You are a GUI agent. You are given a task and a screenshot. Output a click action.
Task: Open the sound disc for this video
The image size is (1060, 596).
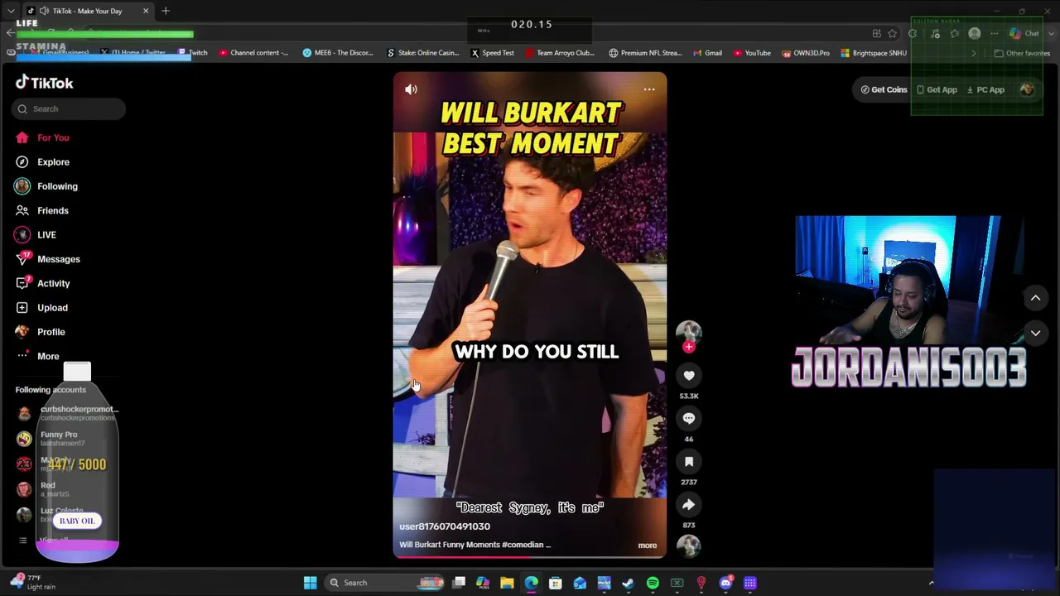[x=688, y=545]
